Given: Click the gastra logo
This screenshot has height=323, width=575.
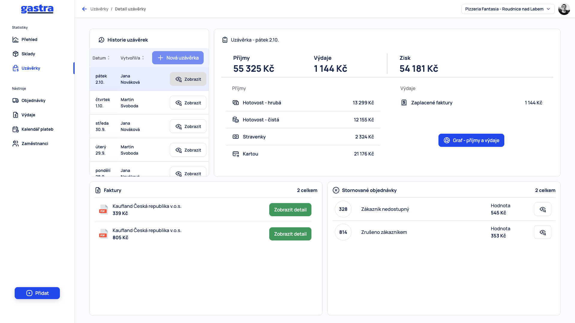Looking at the screenshot, I should [37, 9].
